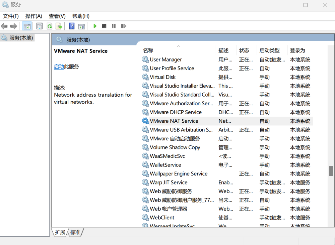
Task: Click the vertical scrollbar thumb
Action: (x=331, y=171)
